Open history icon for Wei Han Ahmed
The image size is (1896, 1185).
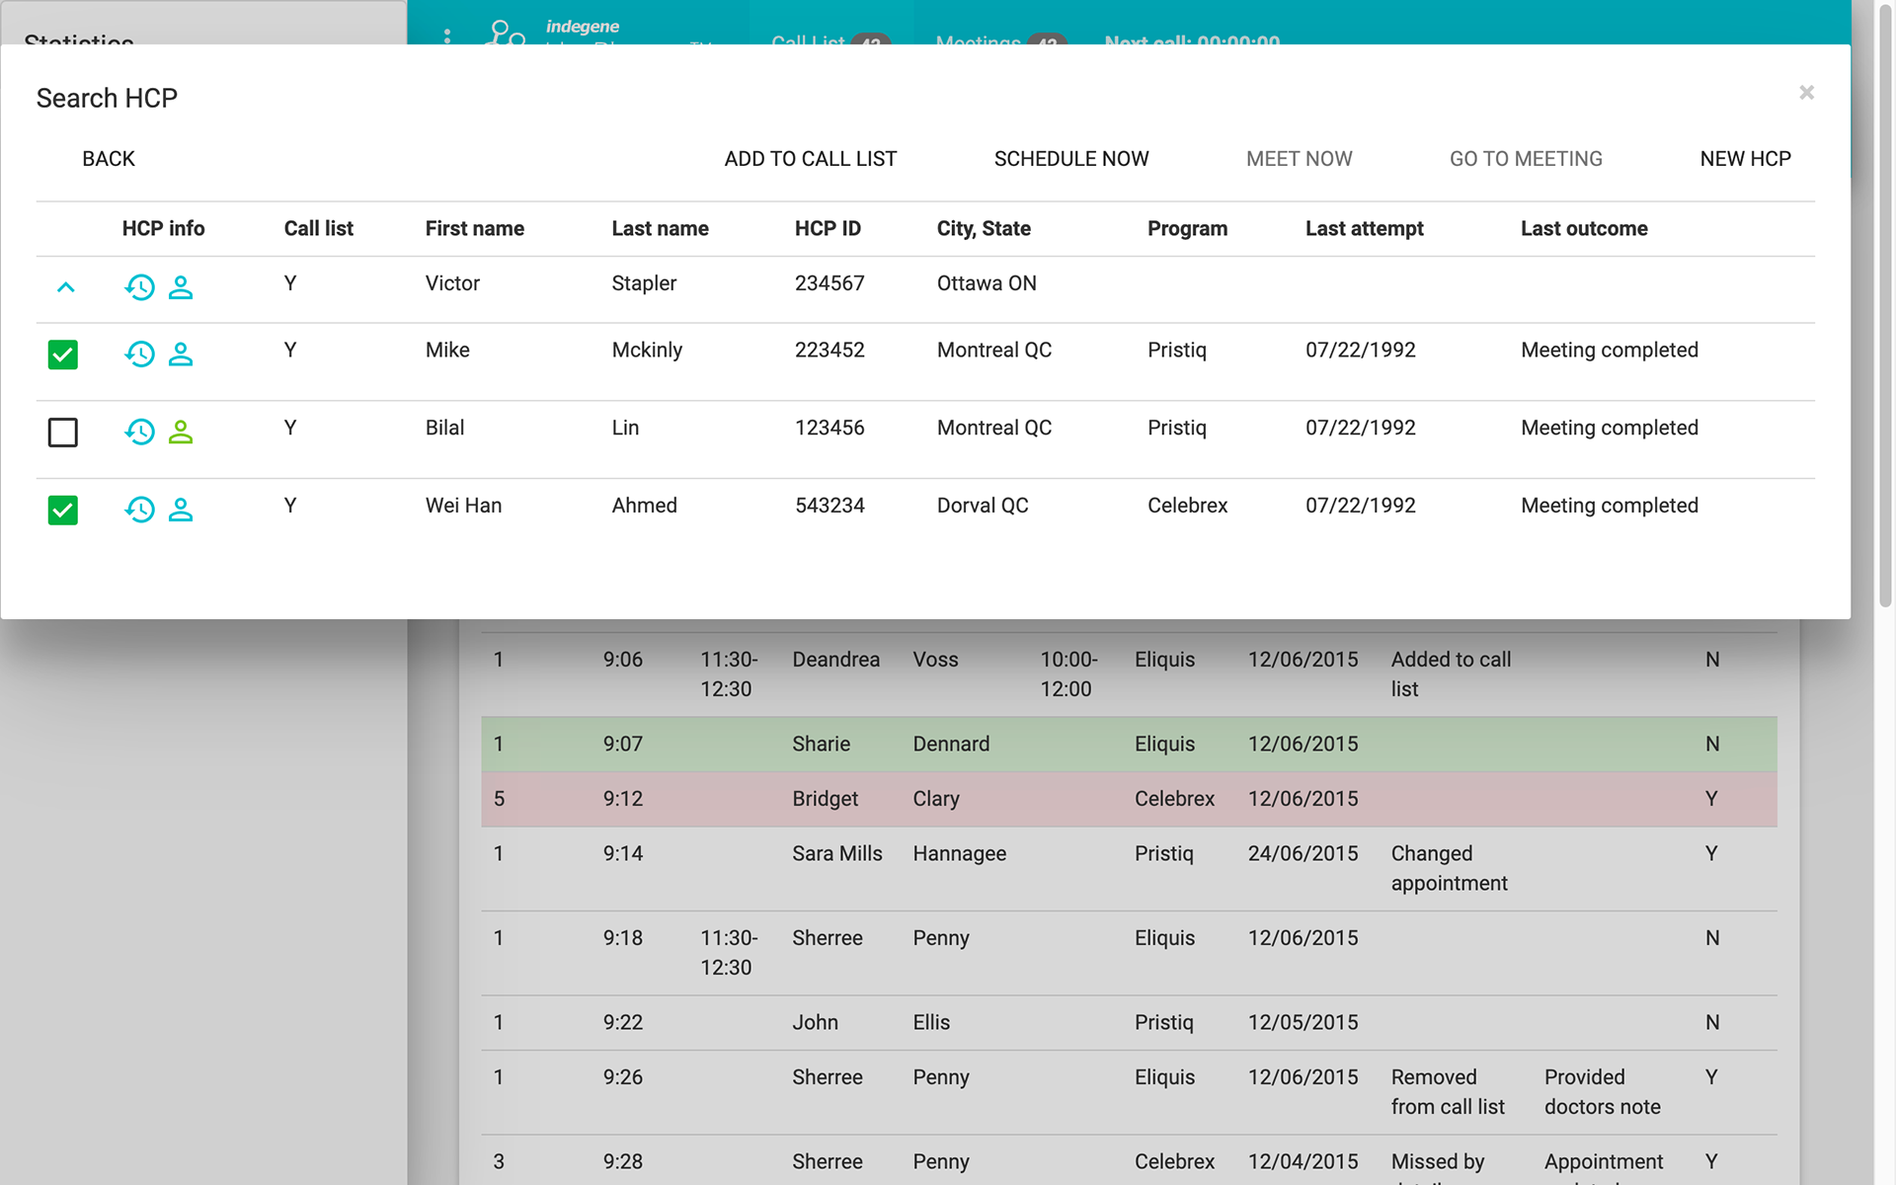click(x=139, y=510)
